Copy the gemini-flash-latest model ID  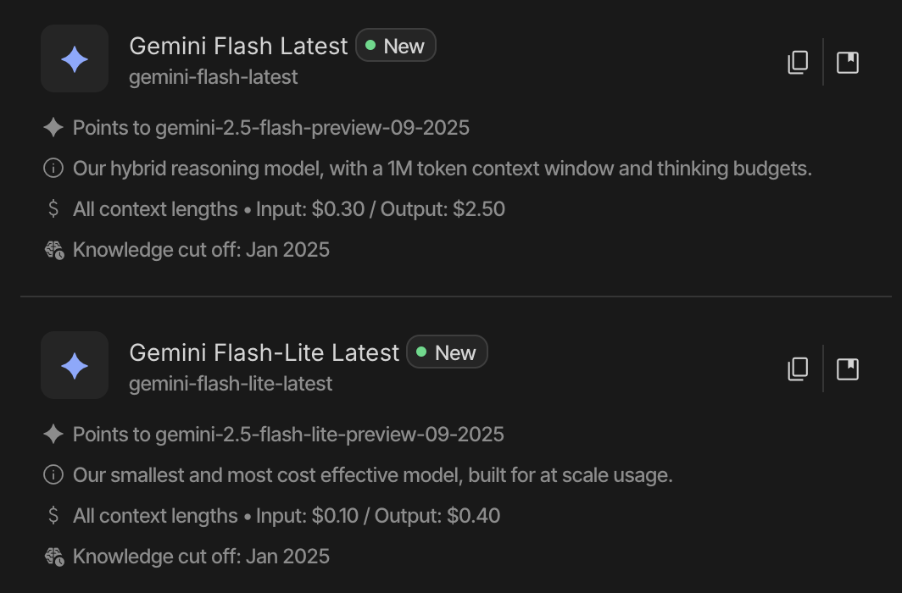pyautogui.click(x=798, y=63)
